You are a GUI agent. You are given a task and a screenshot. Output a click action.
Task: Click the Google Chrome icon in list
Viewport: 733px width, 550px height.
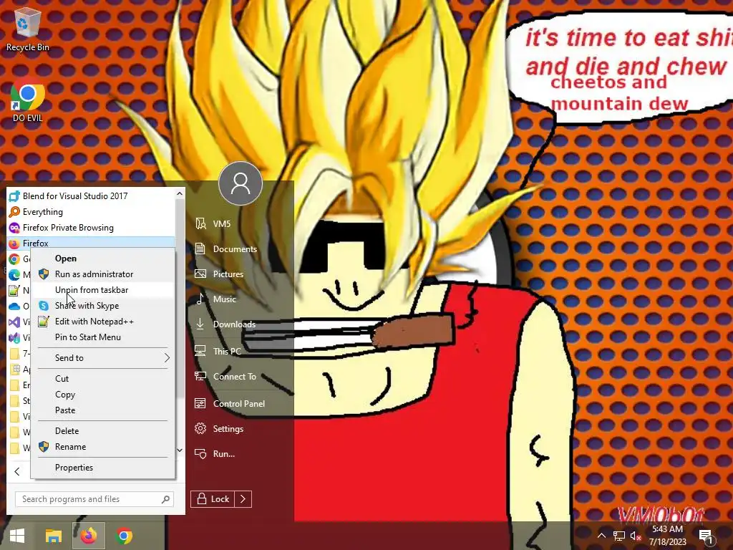[14, 259]
